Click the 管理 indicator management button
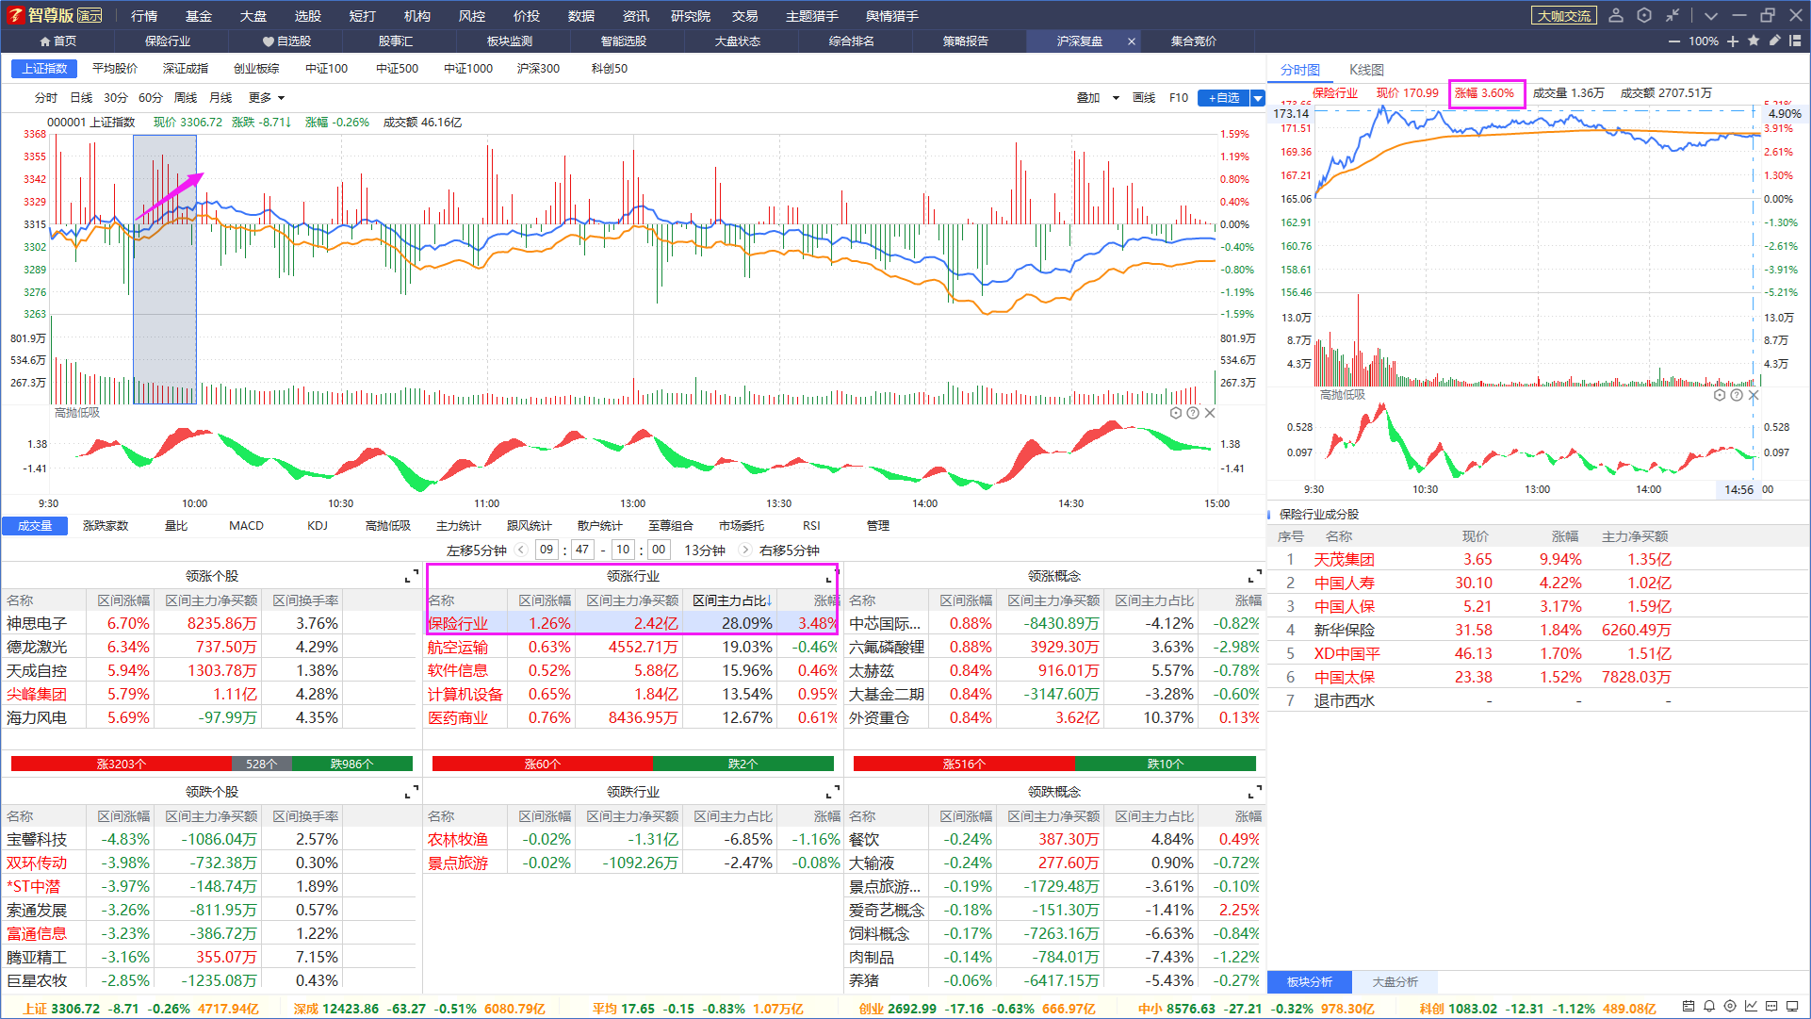The width and height of the screenshot is (1811, 1019). pos(878,526)
